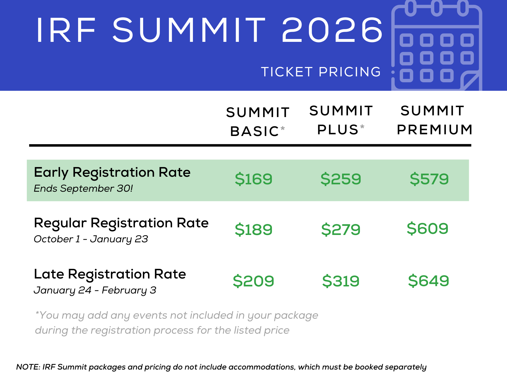Click the asterisk footnote about adding events
This screenshot has width=507, height=380.
(x=176, y=323)
